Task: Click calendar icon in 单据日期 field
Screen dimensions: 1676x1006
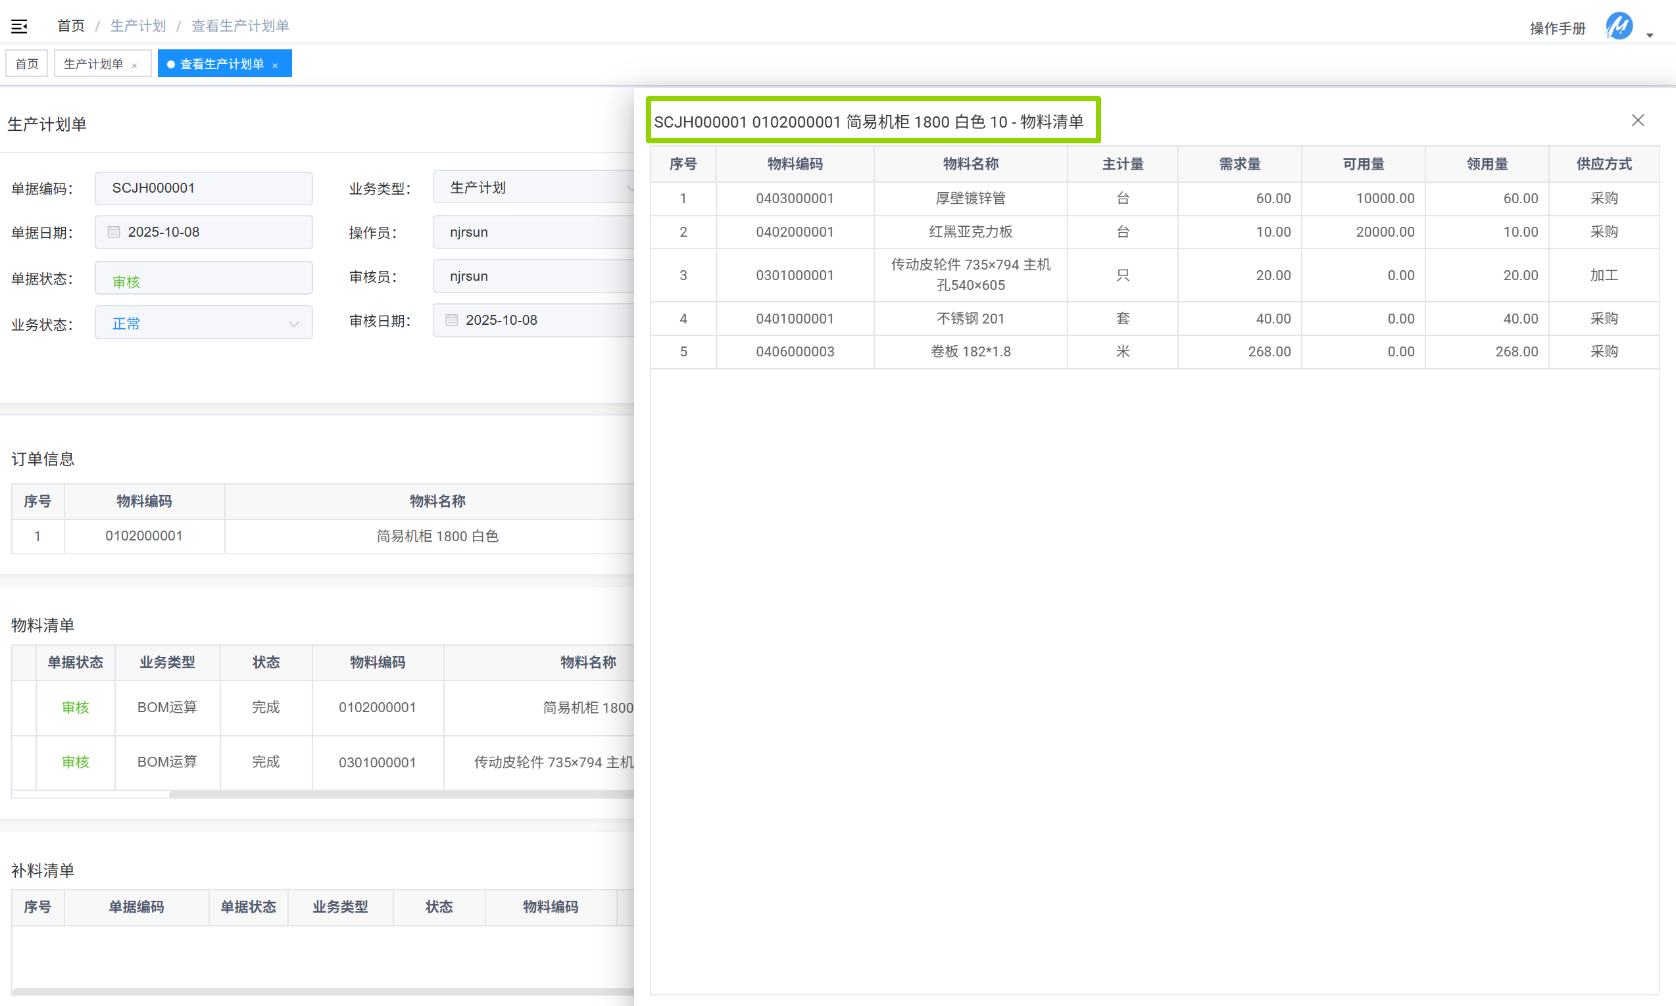Action: (x=114, y=232)
